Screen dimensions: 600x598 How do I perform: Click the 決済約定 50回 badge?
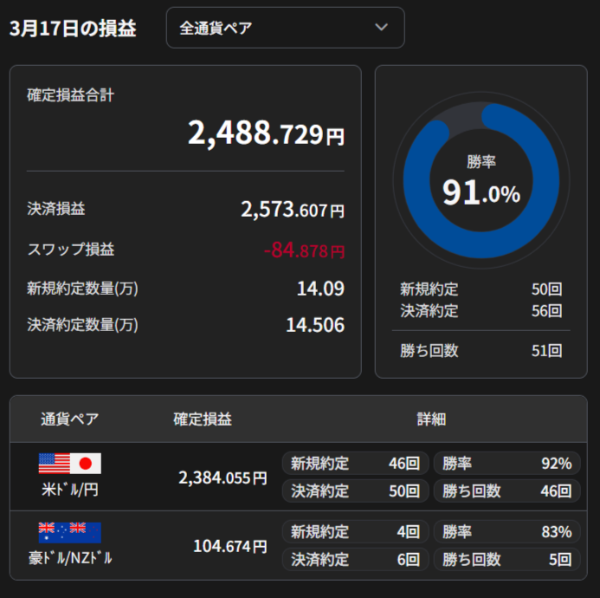(355, 491)
